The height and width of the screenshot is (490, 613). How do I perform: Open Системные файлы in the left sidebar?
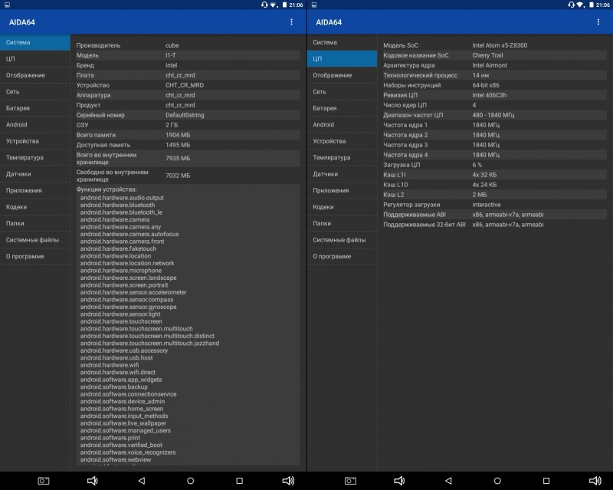click(35, 240)
